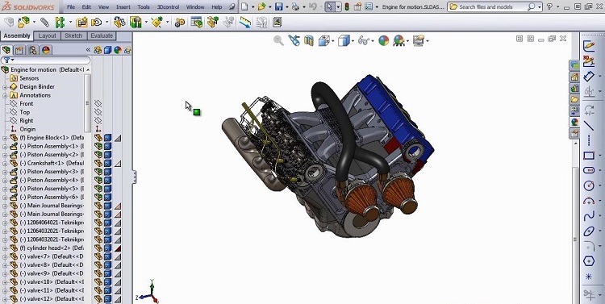Toggle Top plane visibility icon
Screen dimensions: 605x304
(98, 112)
